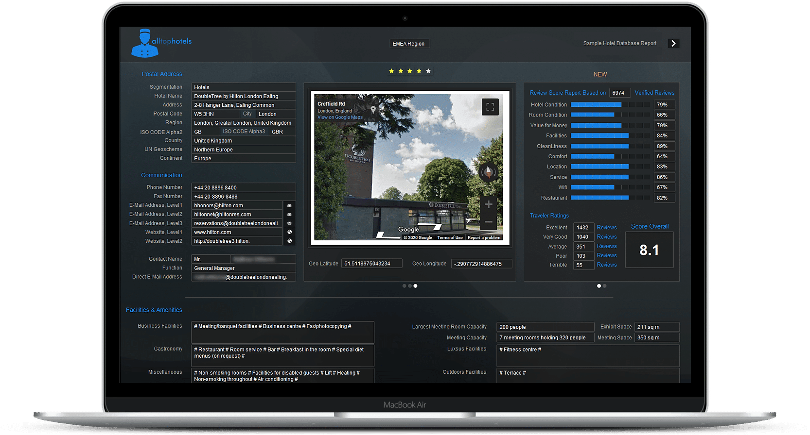Click the Phone Number field

click(x=244, y=187)
